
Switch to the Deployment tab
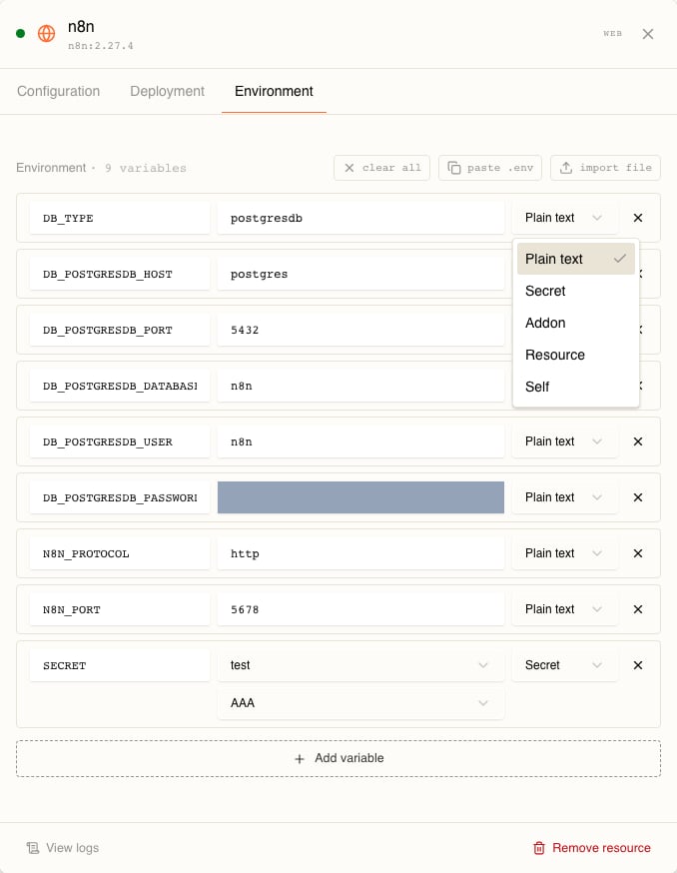pyautogui.click(x=167, y=91)
